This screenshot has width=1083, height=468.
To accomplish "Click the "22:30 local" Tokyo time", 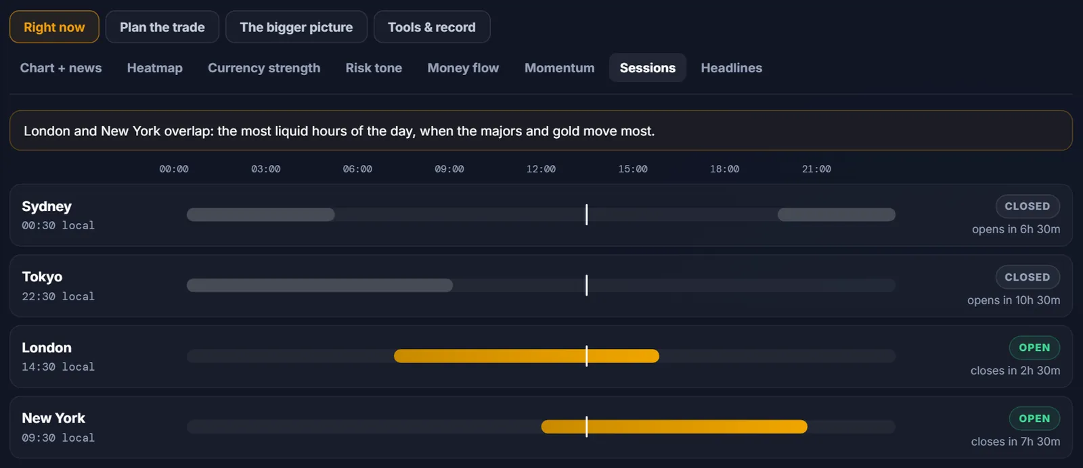I will click(x=58, y=296).
